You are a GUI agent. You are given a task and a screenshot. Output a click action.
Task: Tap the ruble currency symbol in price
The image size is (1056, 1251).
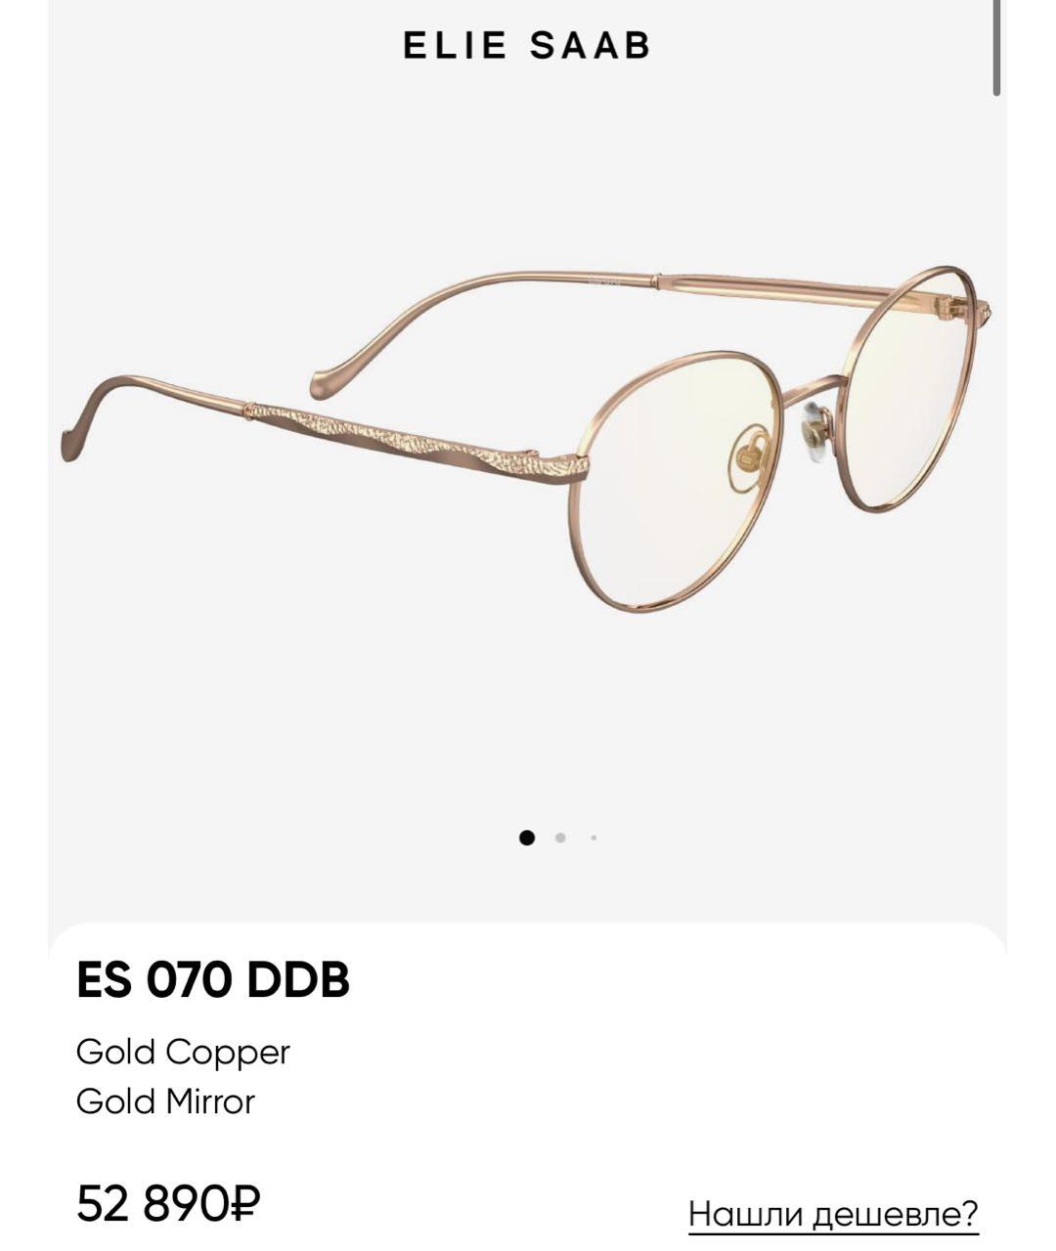coord(244,1204)
